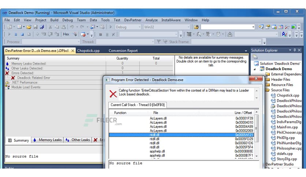
Task: Open Solution Explorer window position dropdown
Action: pyautogui.click(x=290, y=50)
